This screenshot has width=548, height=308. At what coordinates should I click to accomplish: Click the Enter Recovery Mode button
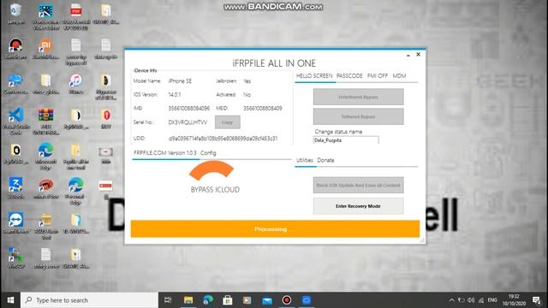(358, 206)
